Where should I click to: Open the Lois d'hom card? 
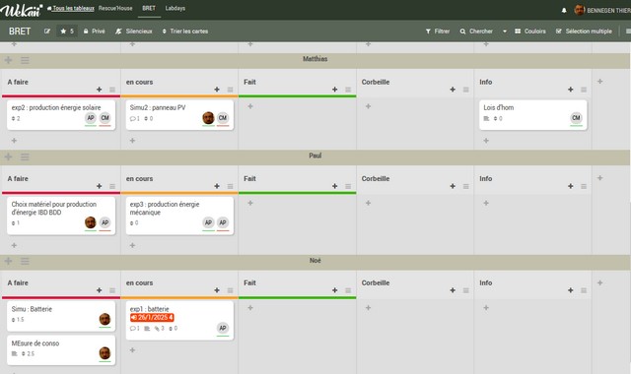click(532, 115)
